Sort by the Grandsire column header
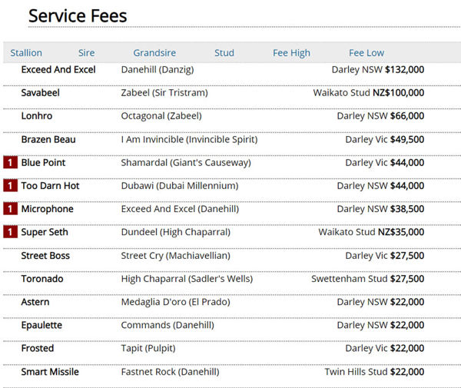This screenshot has height=388, width=461. pyautogui.click(x=154, y=53)
